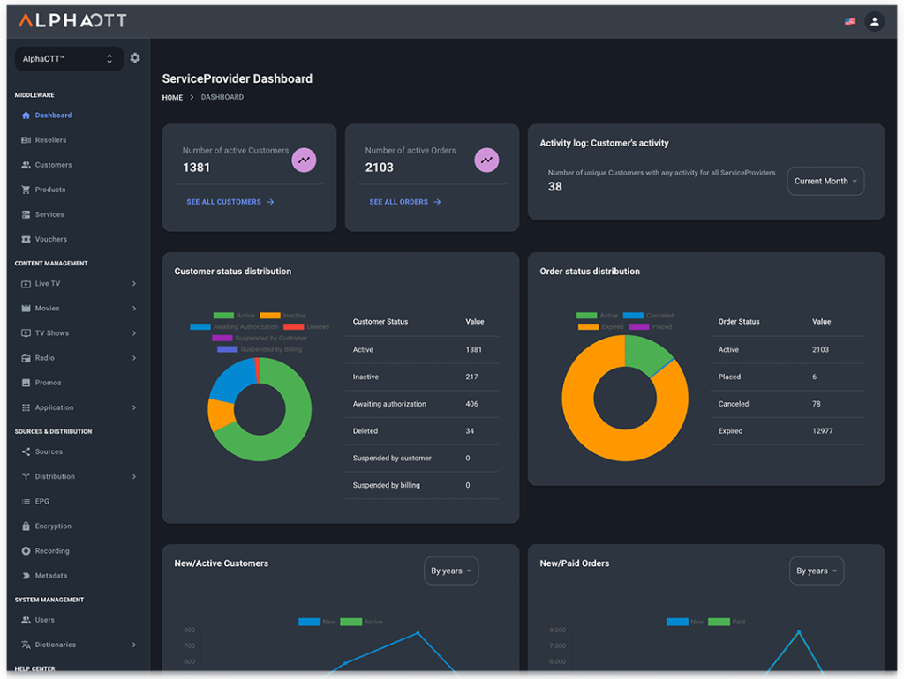
Task: Click the trend icon in active Orders card
Action: [x=486, y=160]
